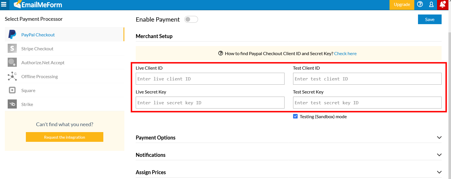Screen dimensions: 451x179
Task: Click the Offline Processing icon
Action: pyautogui.click(x=12, y=76)
